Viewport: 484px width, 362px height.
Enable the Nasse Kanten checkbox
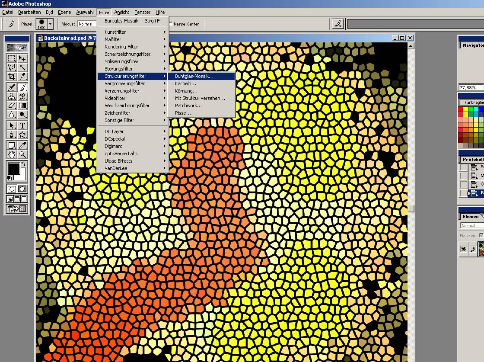point(171,24)
